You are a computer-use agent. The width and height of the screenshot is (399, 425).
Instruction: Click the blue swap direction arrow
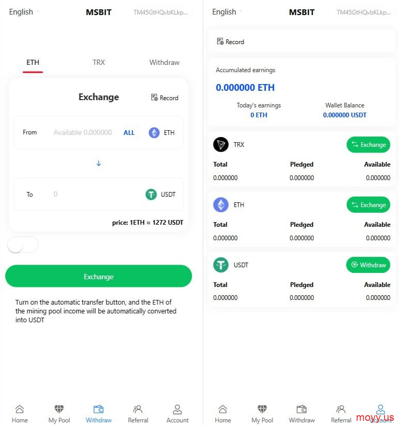98,163
